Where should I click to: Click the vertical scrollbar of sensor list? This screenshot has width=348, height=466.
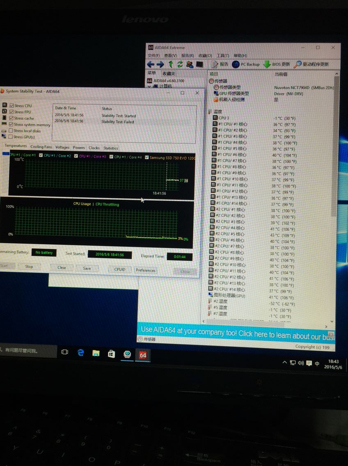pos(336,146)
